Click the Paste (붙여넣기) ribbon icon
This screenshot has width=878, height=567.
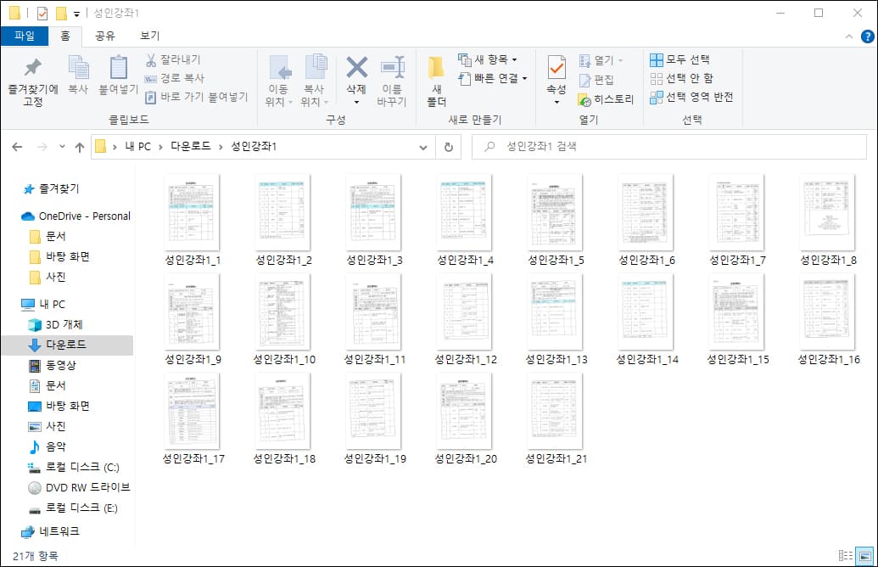tap(118, 67)
